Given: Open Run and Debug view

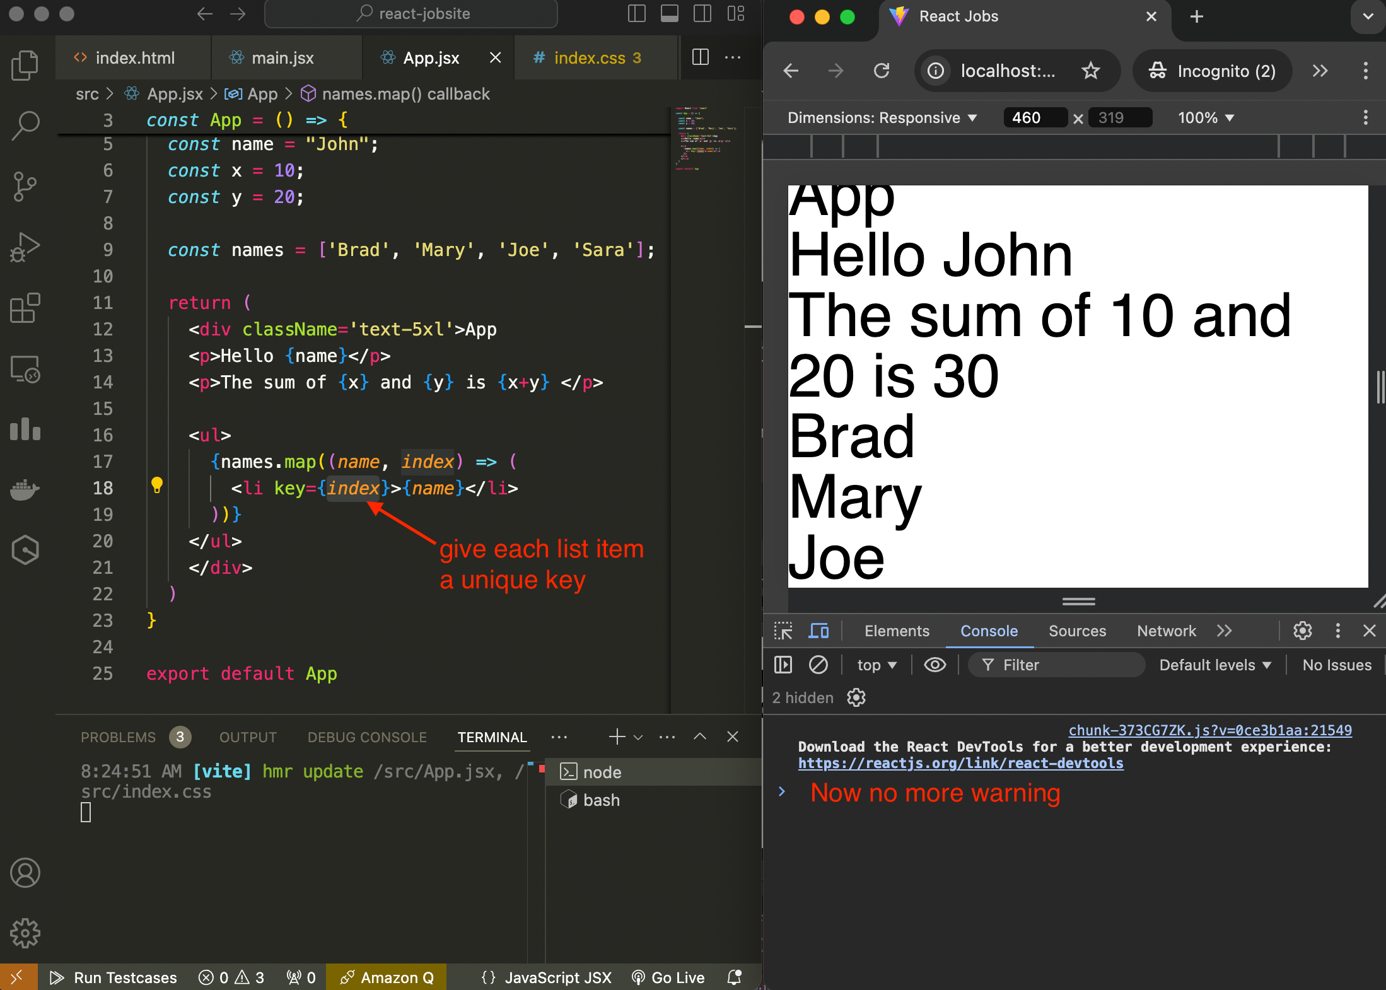Looking at the screenshot, I should pyautogui.click(x=25, y=247).
